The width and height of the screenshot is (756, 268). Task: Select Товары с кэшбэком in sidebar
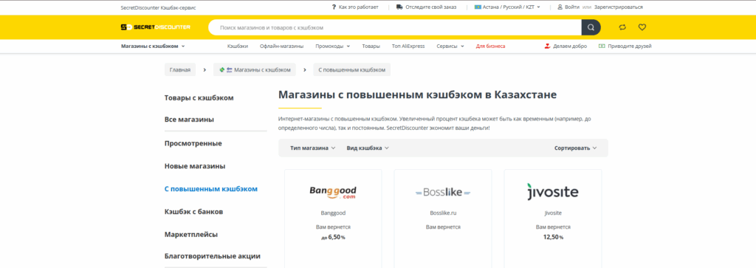coord(199,98)
